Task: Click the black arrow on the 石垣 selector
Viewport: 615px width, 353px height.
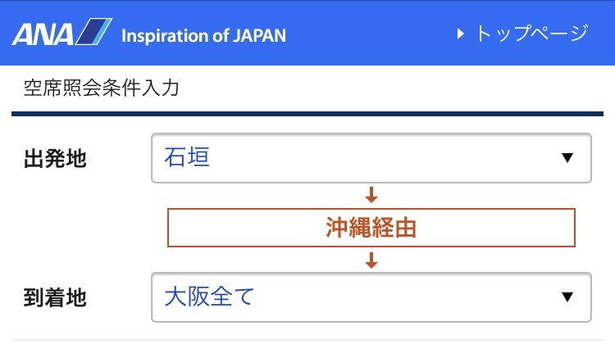Action: tap(567, 157)
